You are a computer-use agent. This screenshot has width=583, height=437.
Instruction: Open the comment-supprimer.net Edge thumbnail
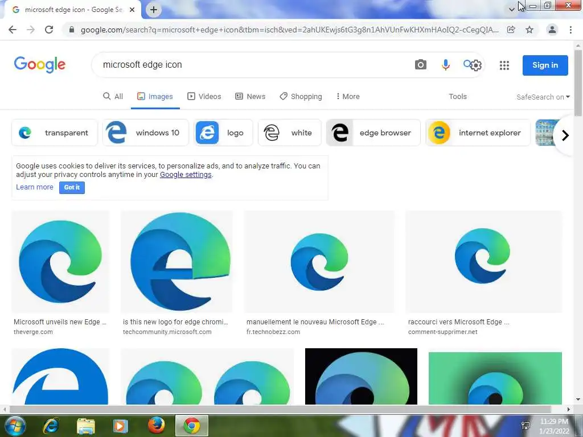483,262
